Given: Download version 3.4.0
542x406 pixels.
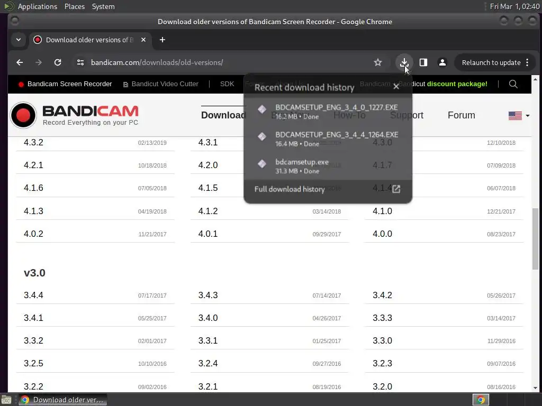Looking at the screenshot, I should [207, 318].
